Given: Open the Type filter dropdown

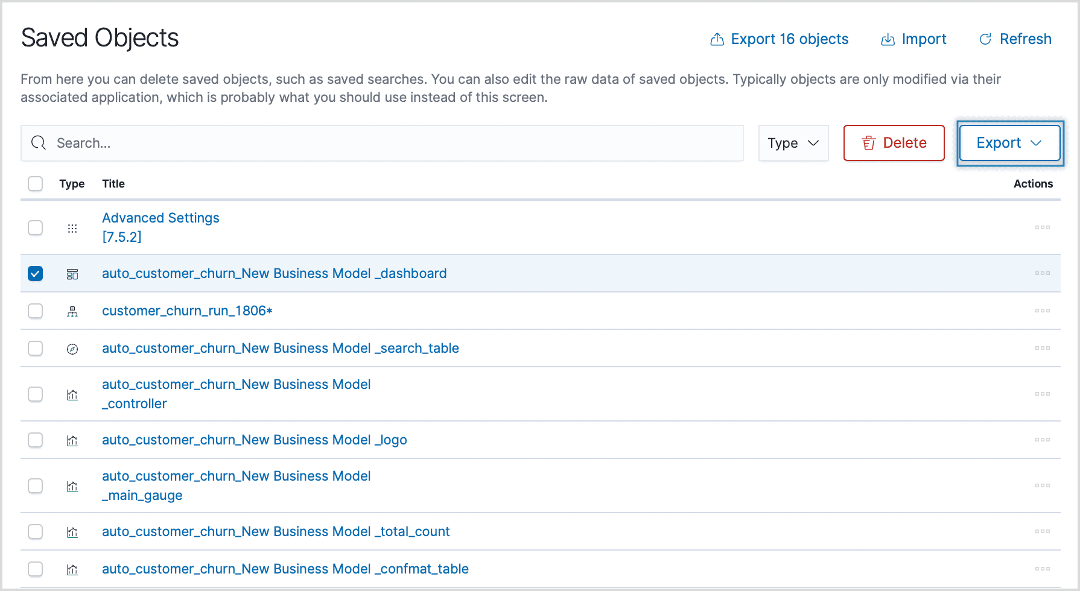Looking at the screenshot, I should point(793,143).
